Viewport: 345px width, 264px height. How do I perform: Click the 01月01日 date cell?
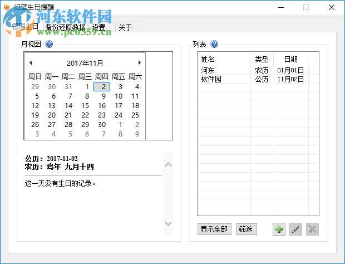(290, 70)
